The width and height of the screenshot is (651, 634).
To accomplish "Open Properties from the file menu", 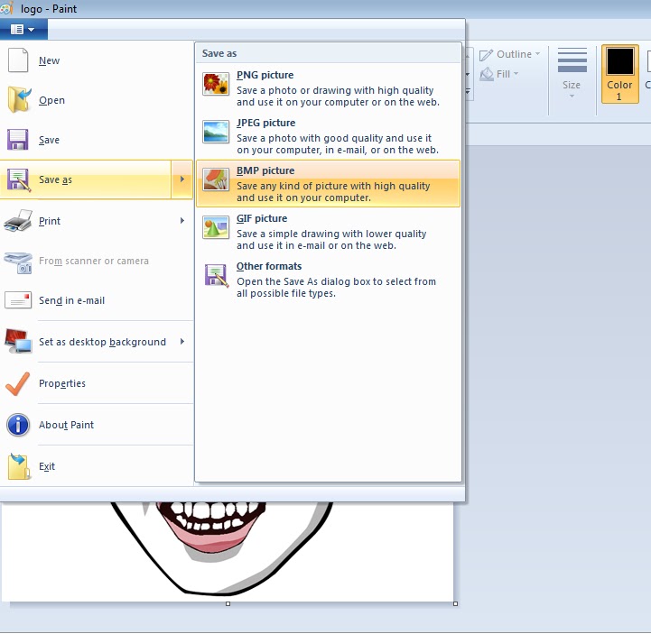I will pyautogui.click(x=97, y=383).
